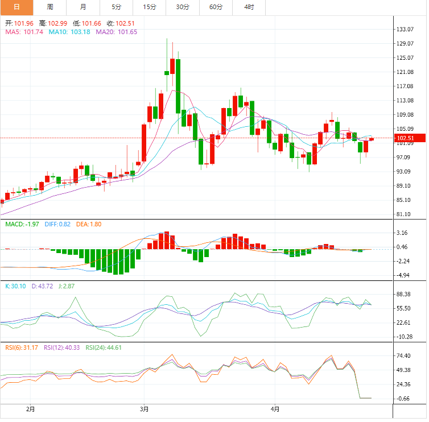429x422 pixels.
Task: Open the 月 monthly chart tab
Action: pos(83,7)
